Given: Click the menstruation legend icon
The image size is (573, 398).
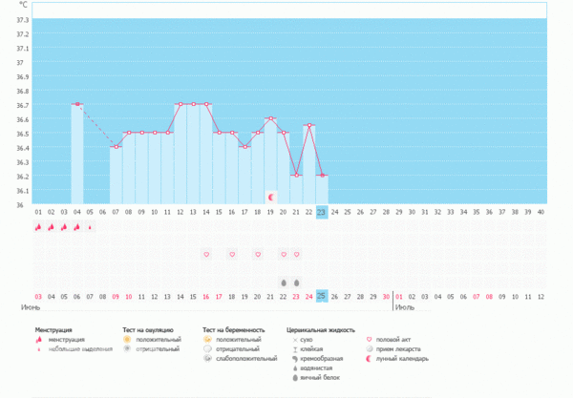Looking at the screenshot, I should click(x=40, y=339).
